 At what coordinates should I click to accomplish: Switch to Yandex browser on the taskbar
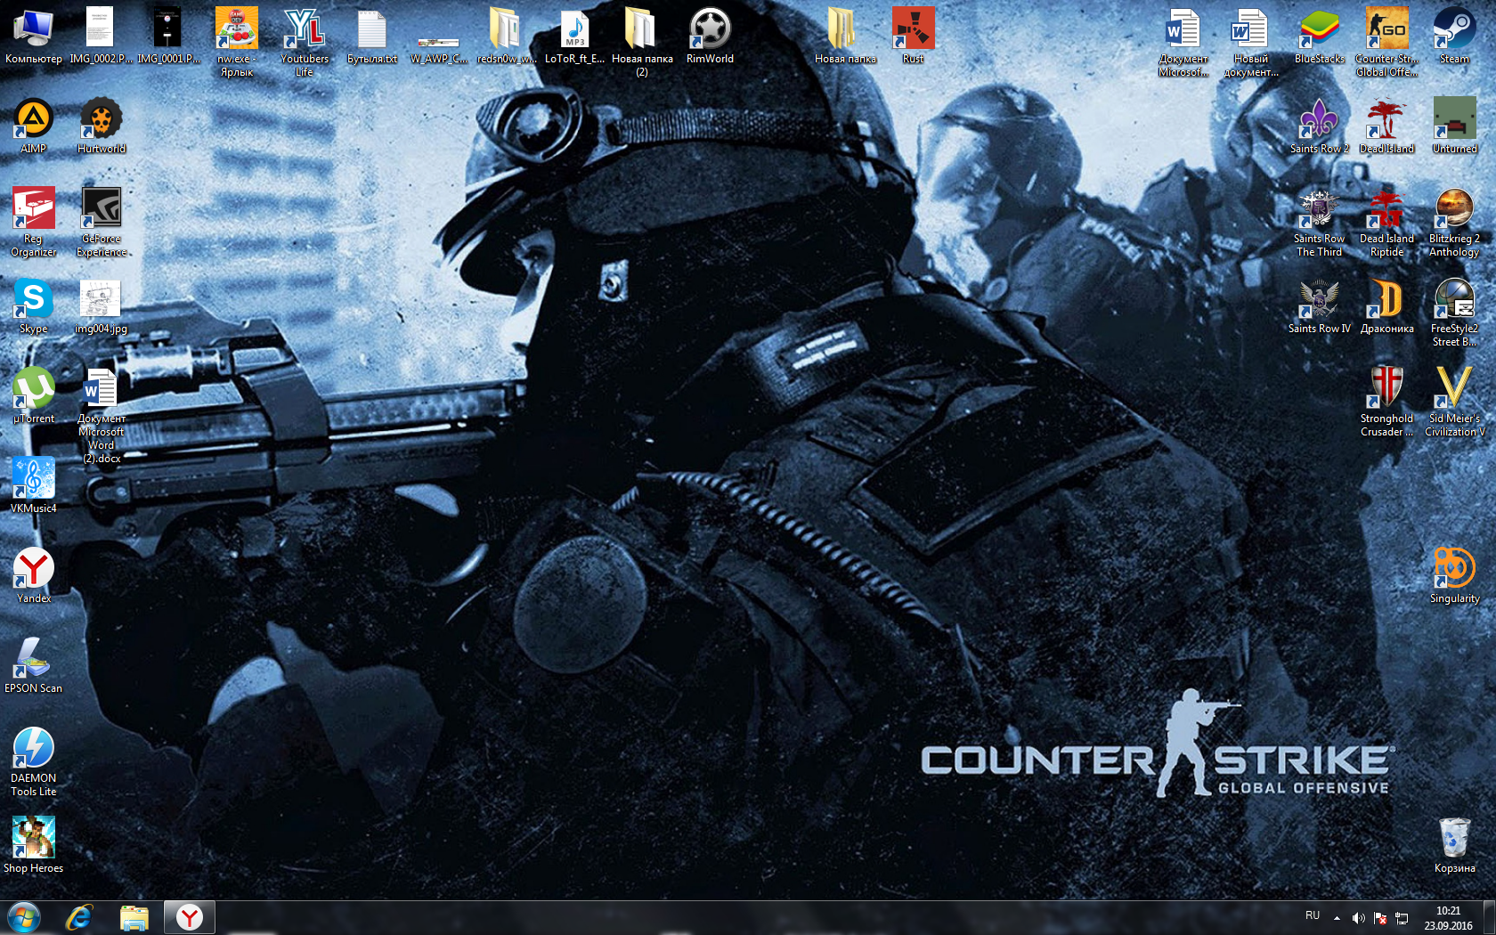click(x=189, y=918)
